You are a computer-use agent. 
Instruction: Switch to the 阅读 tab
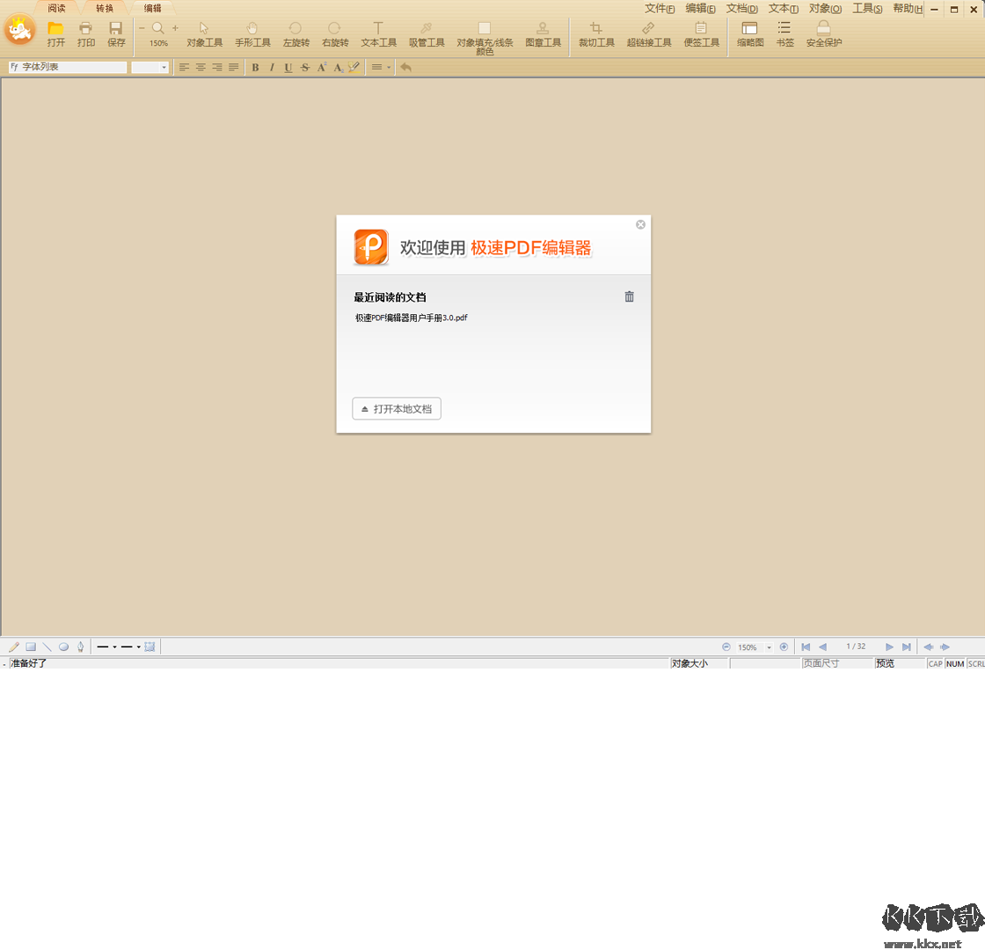tap(56, 8)
